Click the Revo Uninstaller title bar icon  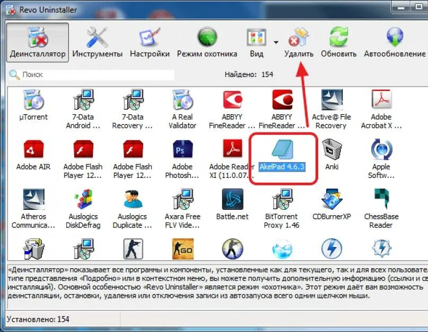pyautogui.click(x=11, y=10)
